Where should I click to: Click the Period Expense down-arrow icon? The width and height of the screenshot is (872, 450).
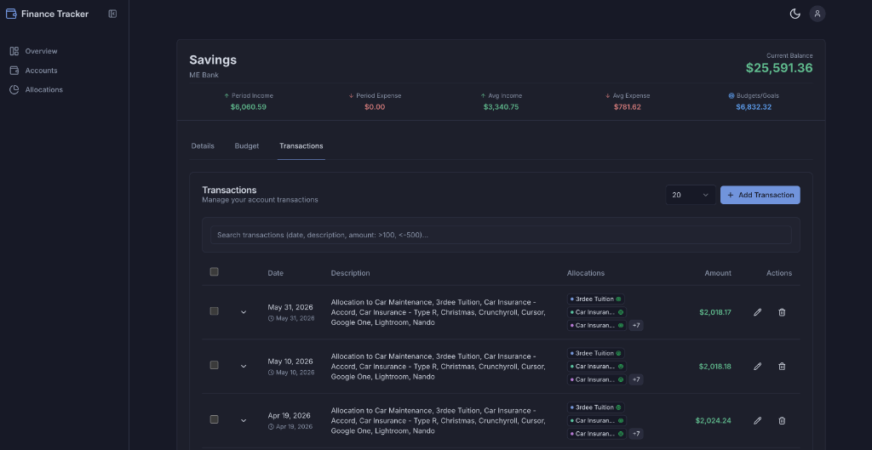pyautogui.click(x=351, y=95)
